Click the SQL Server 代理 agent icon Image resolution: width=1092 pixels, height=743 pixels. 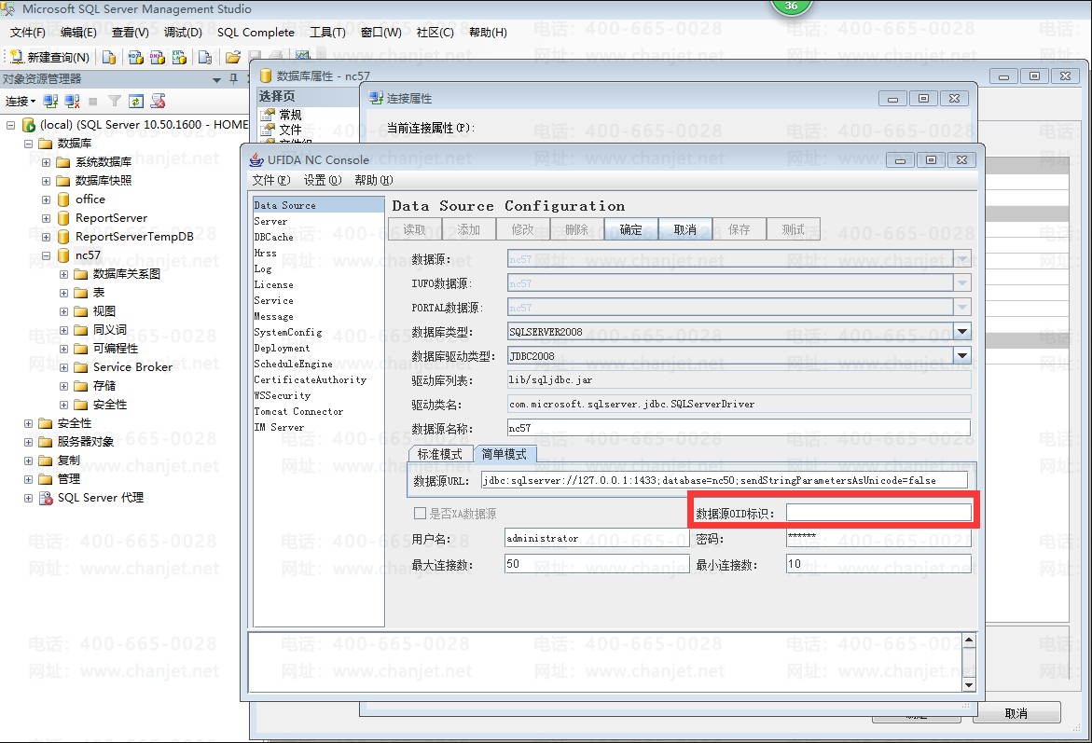[46, 498]
